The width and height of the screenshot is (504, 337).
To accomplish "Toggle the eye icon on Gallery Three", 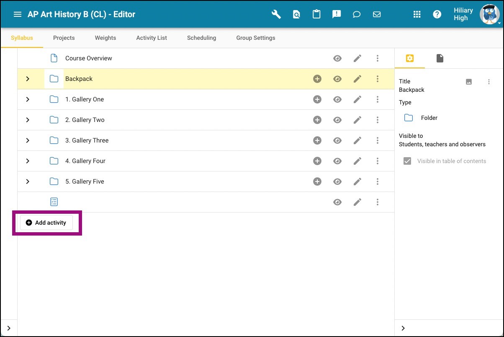I will 337,140.
